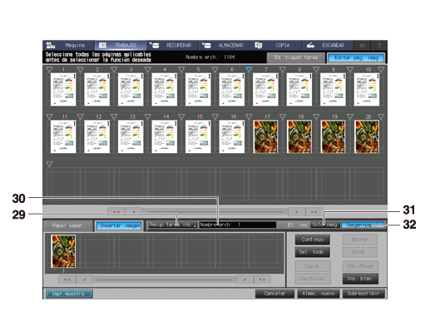Click the upper page thumbnail scrollbar track

click(215, 212)
